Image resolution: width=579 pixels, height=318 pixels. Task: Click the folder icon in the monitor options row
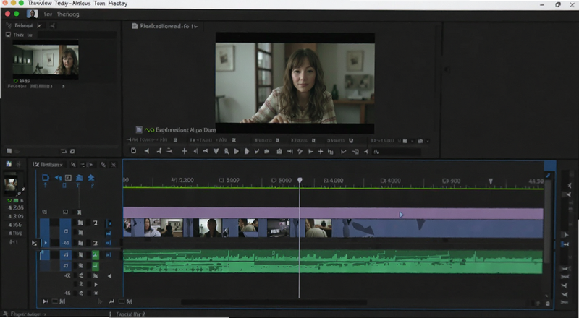[x=420, y=141]
